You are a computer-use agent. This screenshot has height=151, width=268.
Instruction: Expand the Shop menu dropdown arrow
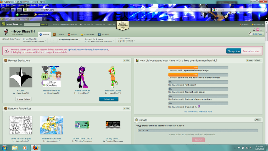pos(114,24)
